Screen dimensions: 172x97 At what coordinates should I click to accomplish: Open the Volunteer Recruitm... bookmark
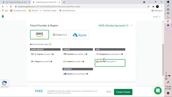click(x=68, y=11)
